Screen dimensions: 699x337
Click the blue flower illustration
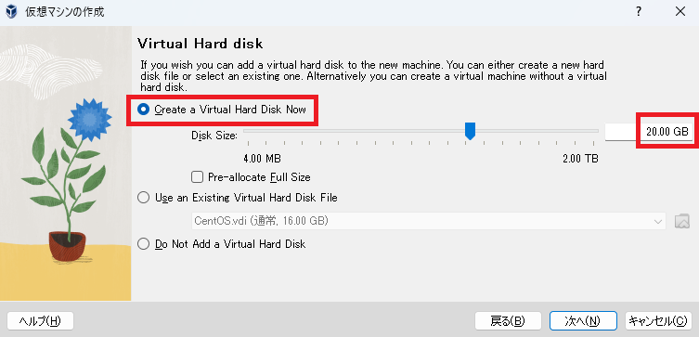click(x=89, y=120)
